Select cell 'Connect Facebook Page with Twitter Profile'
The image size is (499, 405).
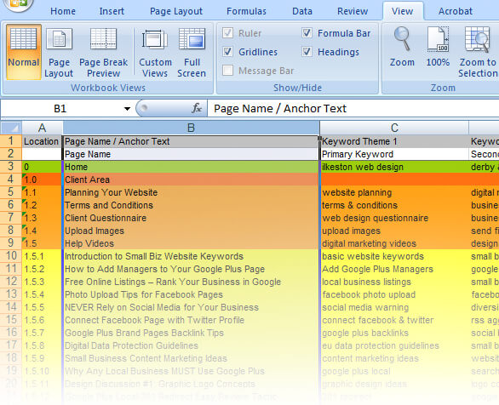click(x=191, y=320)
